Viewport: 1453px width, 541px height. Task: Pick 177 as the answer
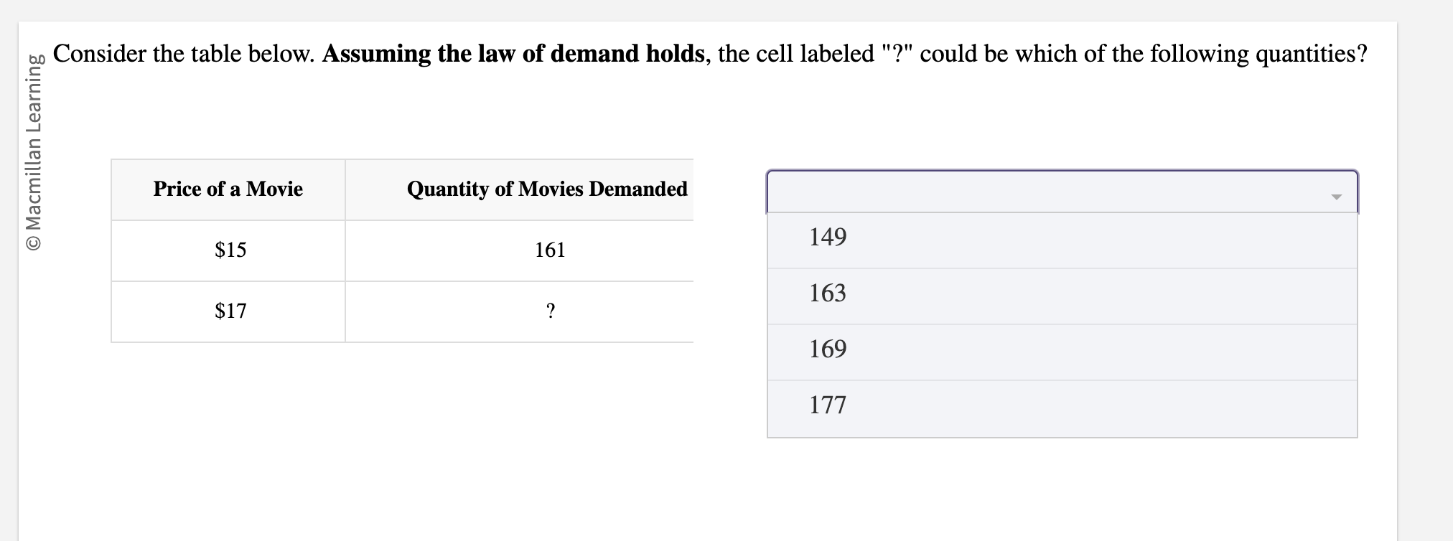click(x=827, y=405)
